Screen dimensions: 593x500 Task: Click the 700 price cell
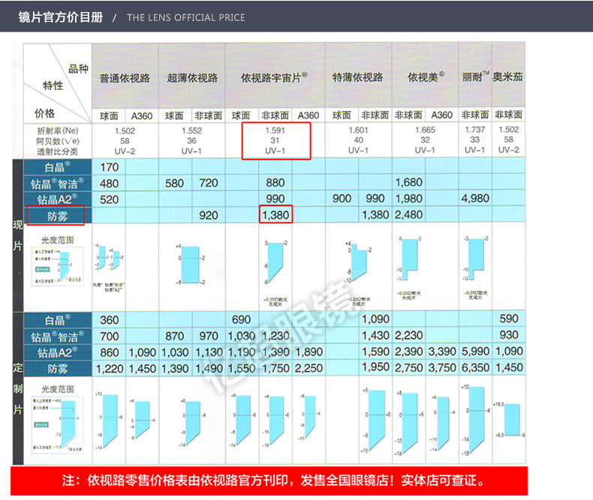tap(110, 337)
